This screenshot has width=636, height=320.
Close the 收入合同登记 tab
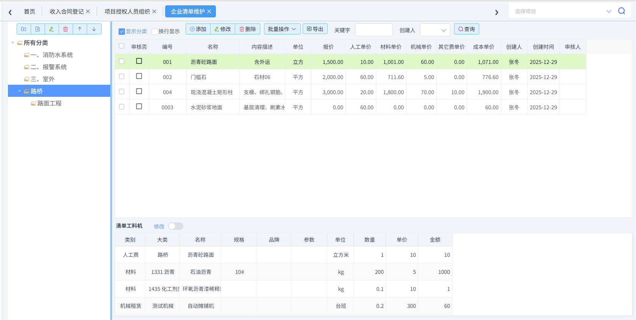pyautogui.click(x=88, y=11)
